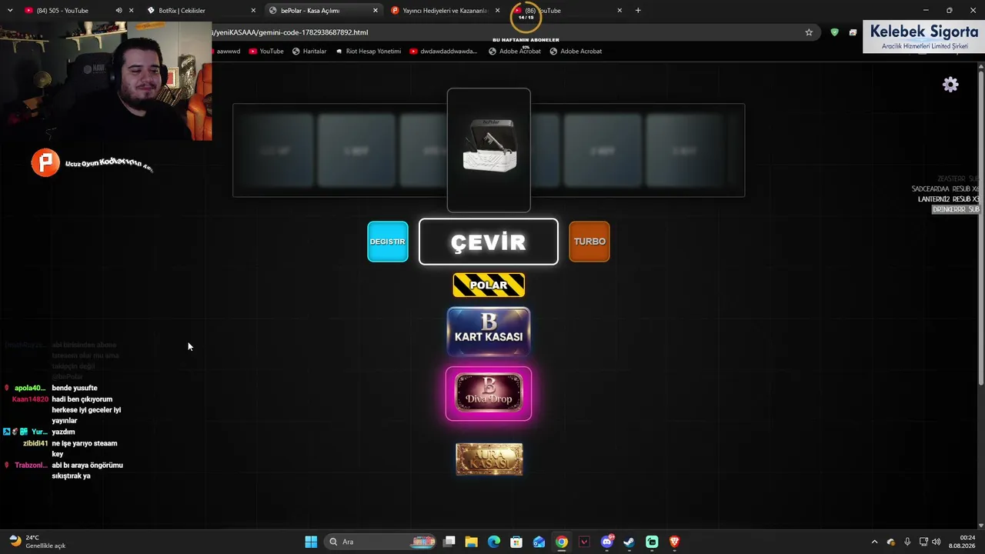Open the second Adobe Acrobat bookmark
985x554 pixels.
[576, 51]
